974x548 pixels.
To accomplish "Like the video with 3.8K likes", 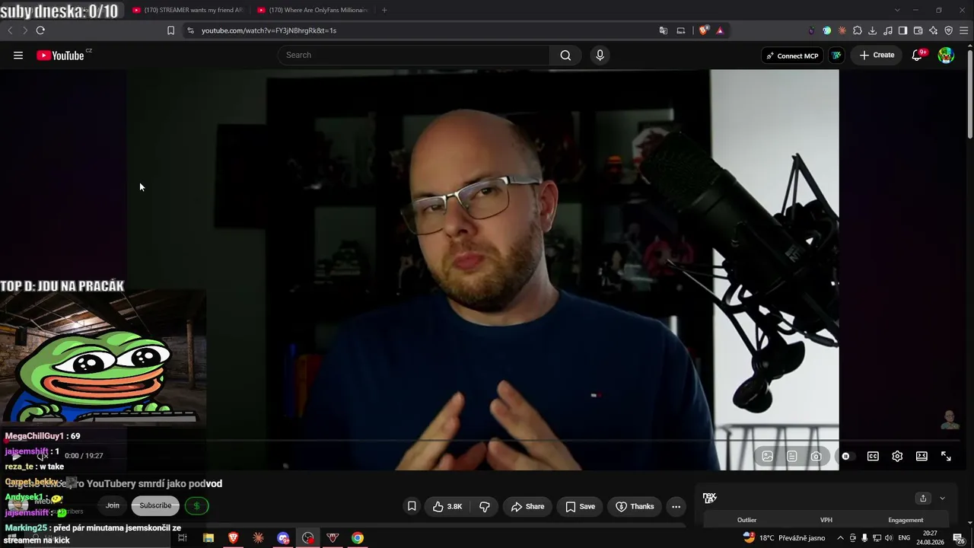I will pos(448,506).
